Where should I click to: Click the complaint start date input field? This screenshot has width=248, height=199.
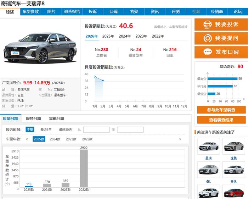pos(96,129)
